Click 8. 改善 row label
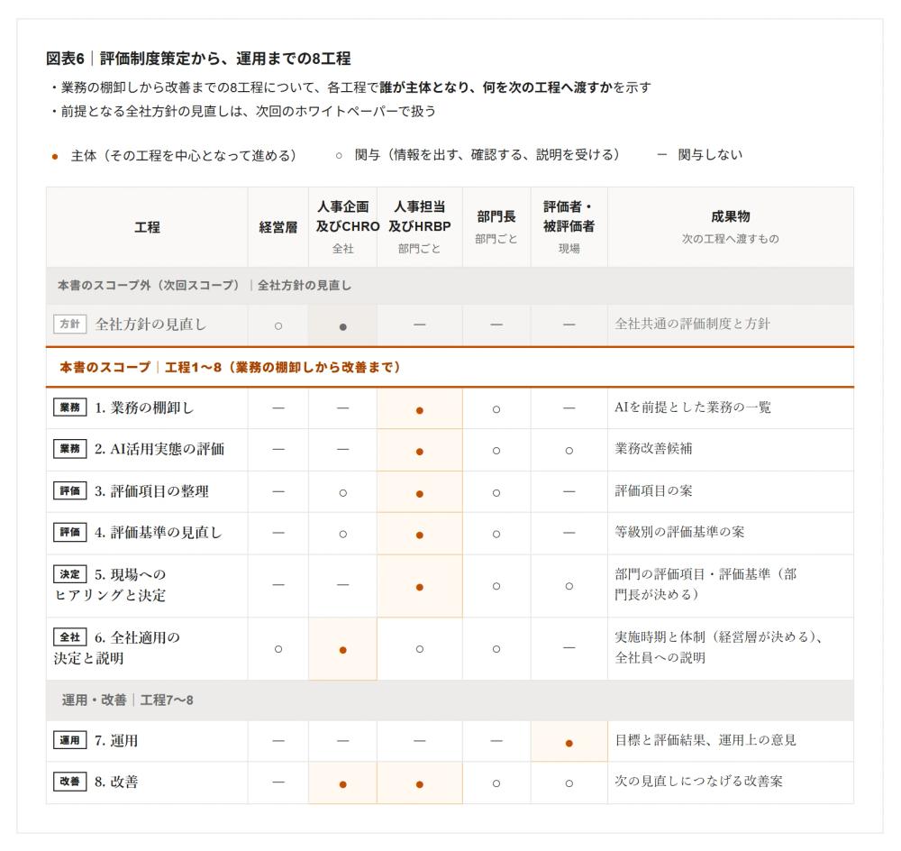The height and width of the screenshot is (851, 901). [x=116, y=782]
